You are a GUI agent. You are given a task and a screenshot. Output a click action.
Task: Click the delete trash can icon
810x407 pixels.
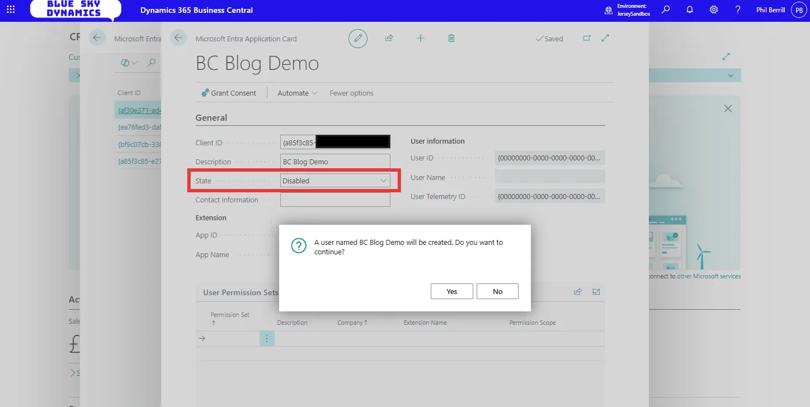click(x=451, y=38)
